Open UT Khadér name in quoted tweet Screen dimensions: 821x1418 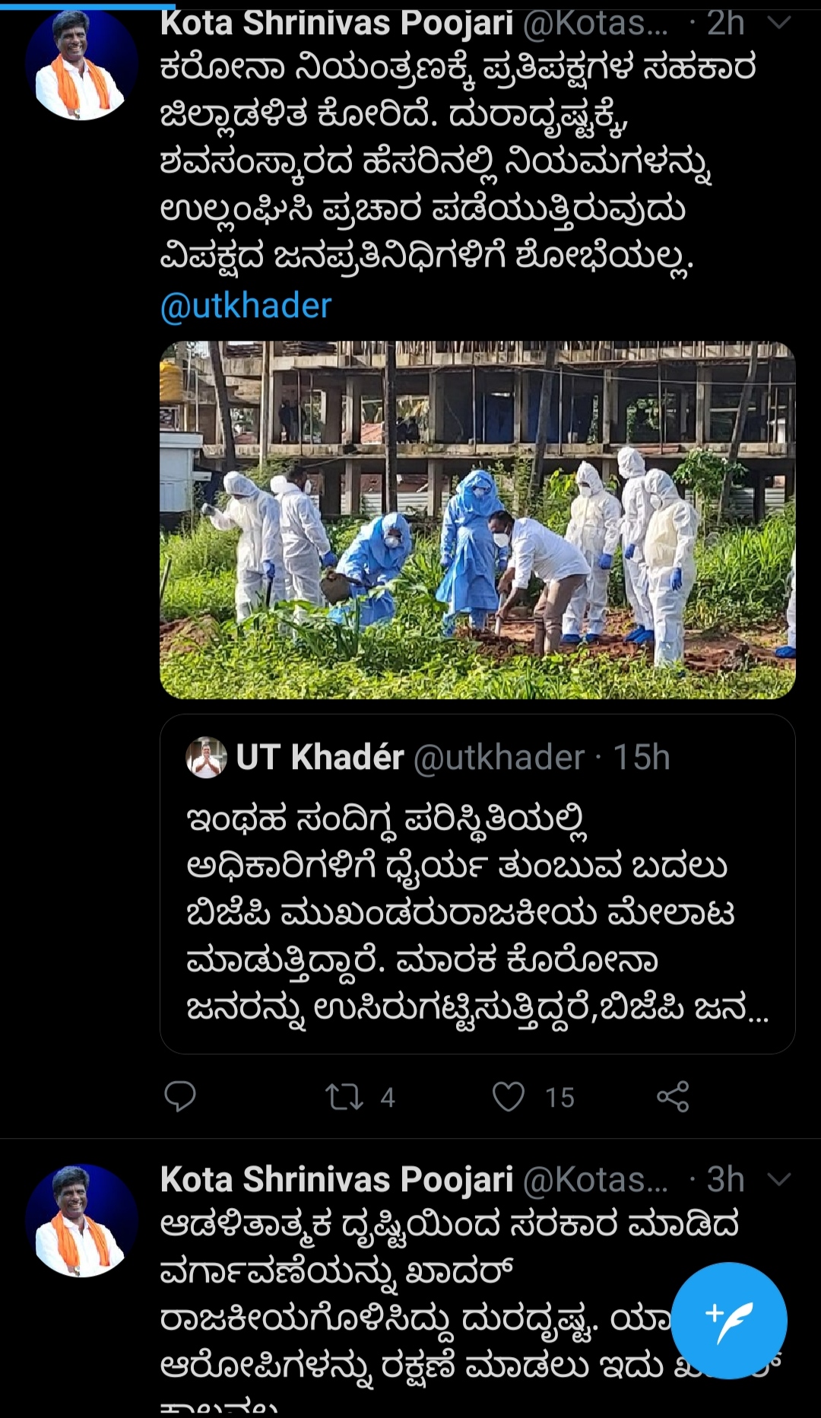[320, 758]
